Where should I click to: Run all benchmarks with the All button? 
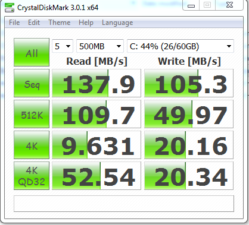tap(32, 52)
